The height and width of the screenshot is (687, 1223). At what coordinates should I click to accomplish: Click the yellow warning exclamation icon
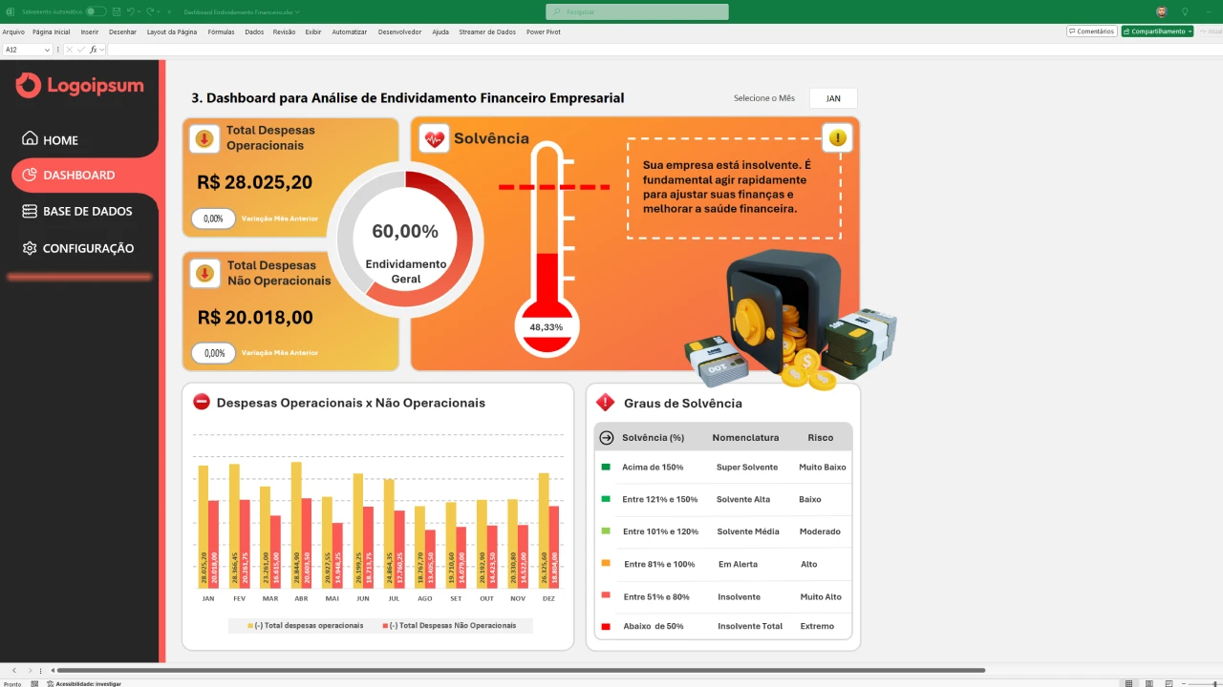pyautogui.click(x=838, y=138)
